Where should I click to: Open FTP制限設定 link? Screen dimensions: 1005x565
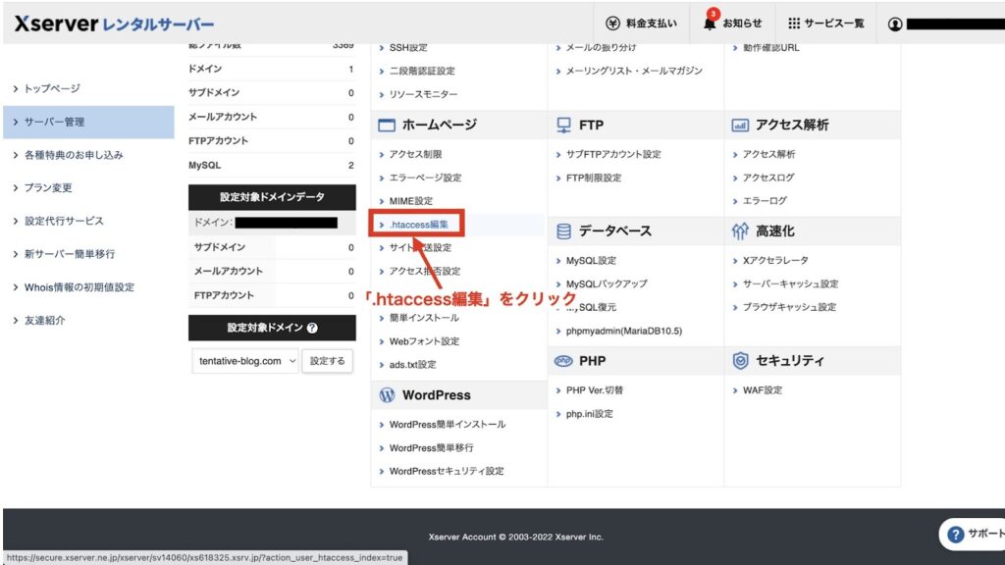pos(594,178)
